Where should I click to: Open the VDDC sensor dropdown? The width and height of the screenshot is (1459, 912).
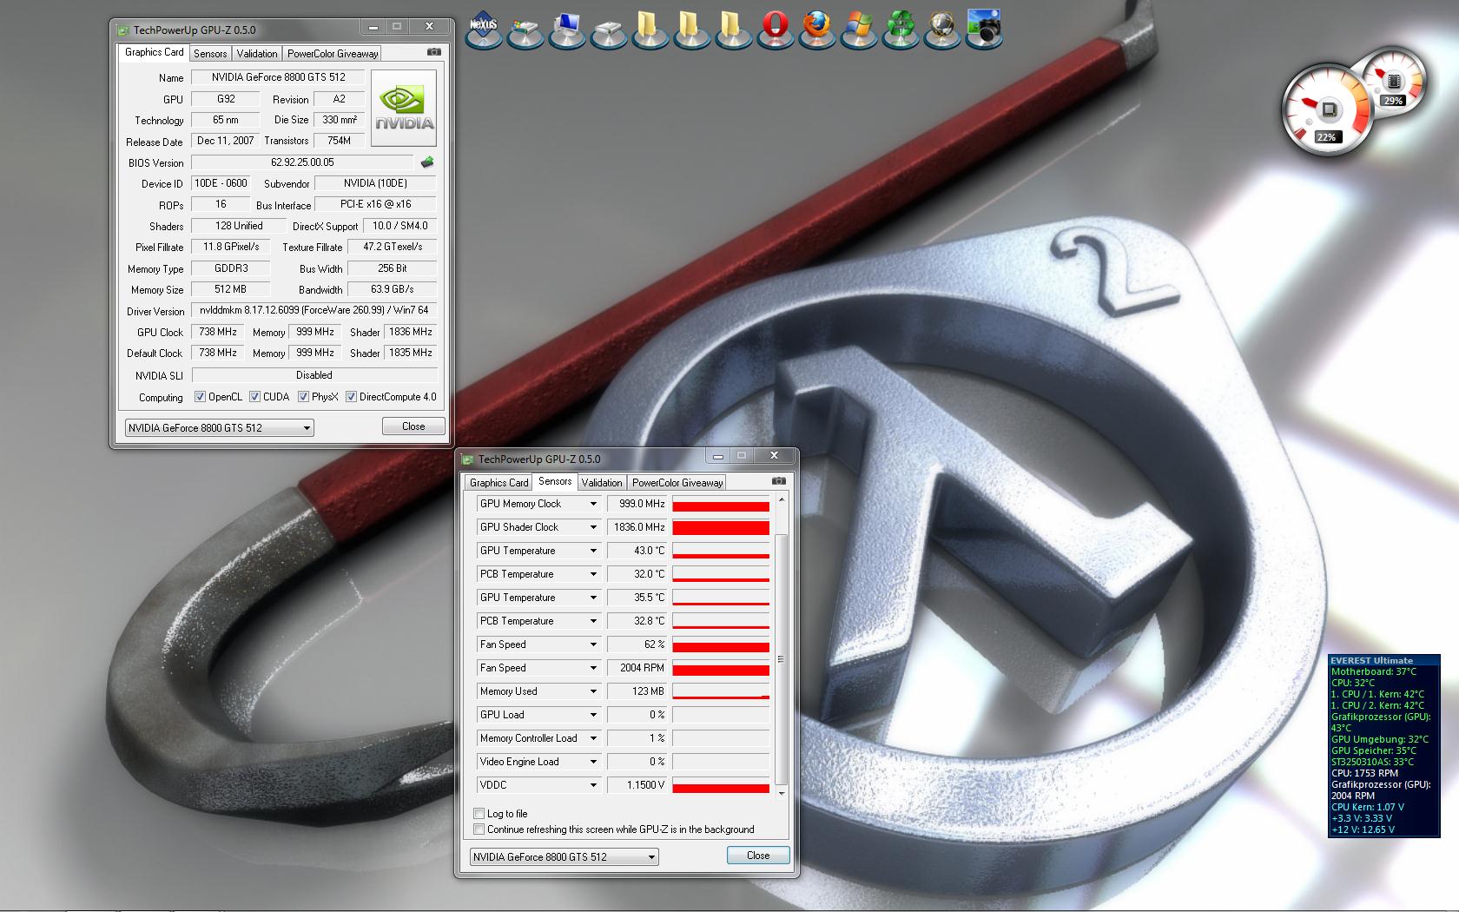(593, 785)
